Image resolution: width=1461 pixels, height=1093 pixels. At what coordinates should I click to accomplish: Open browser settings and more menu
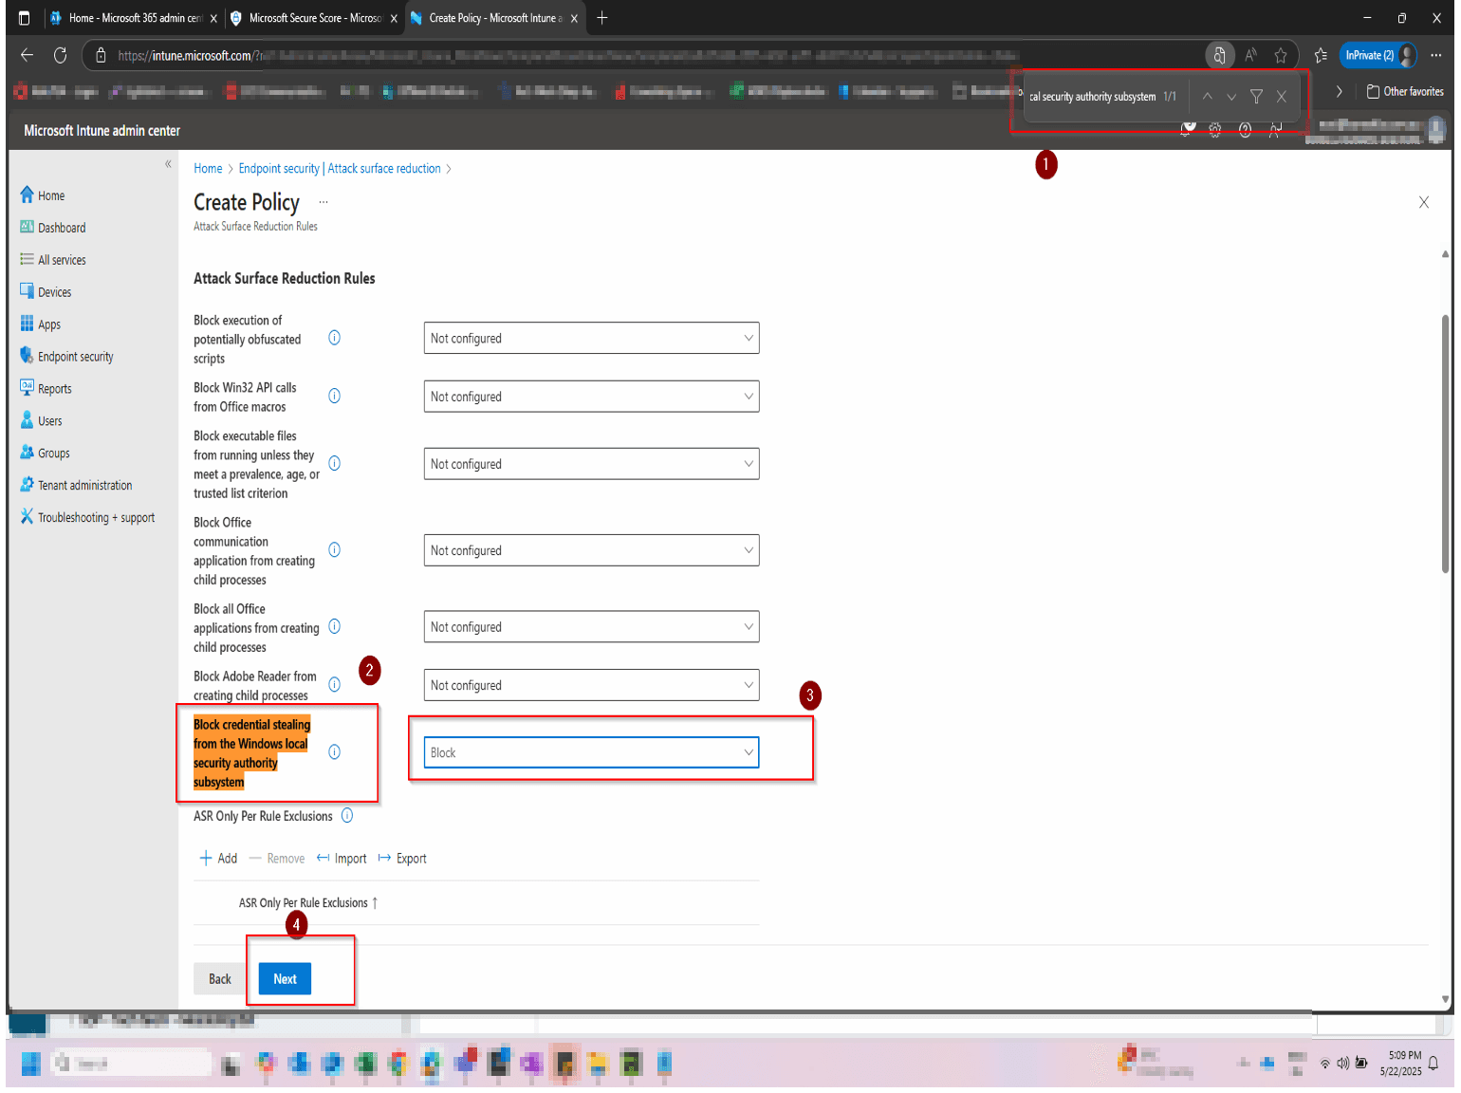pos(1436,55)
